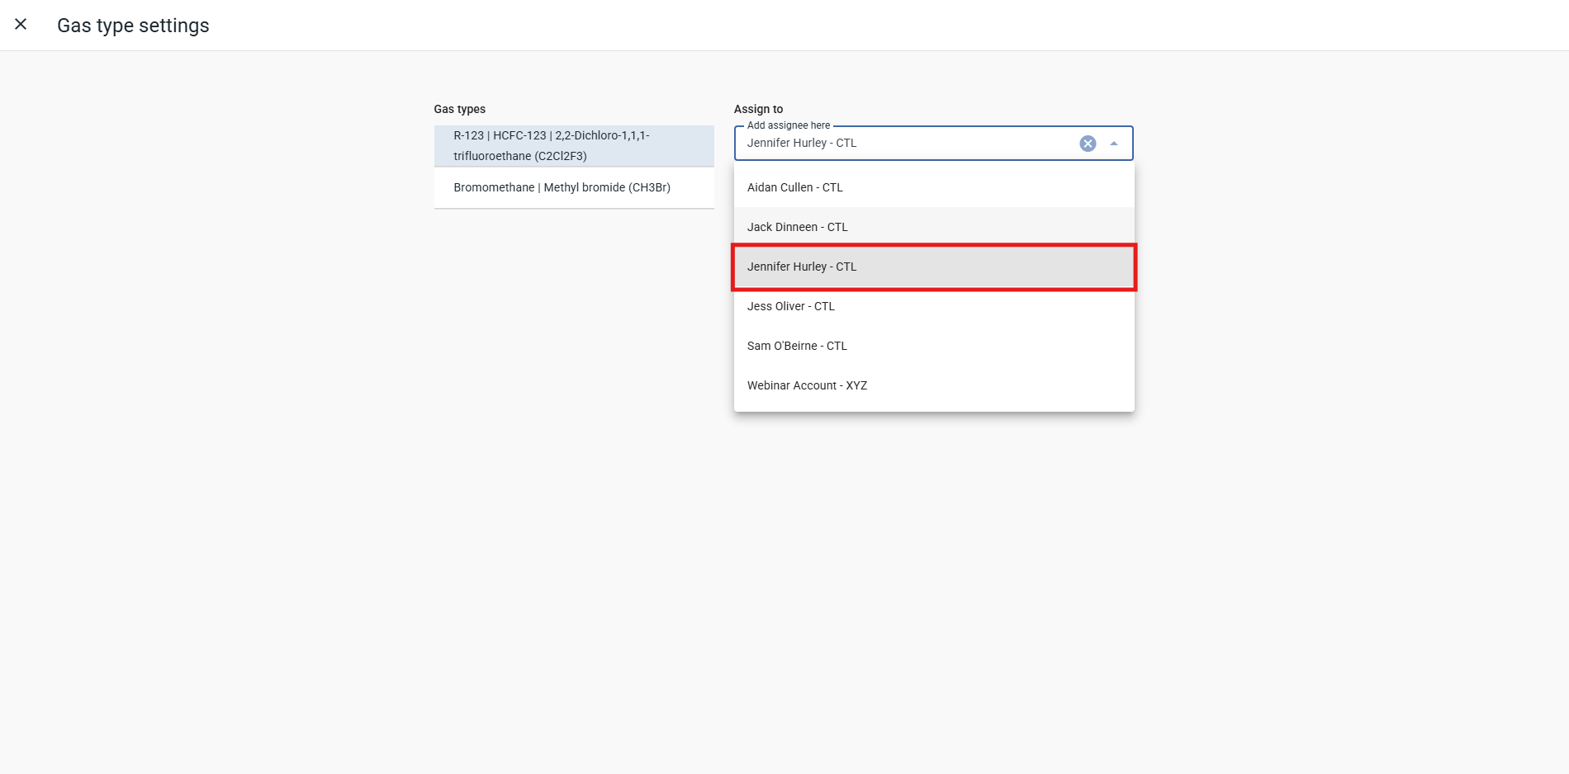The width and height of the screenshot is (1569, 774).
Task: Close the Gas type settings dialog
Action: [x=21, y=25]
